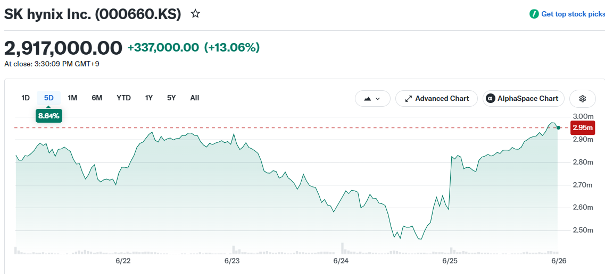The width and height of the screenshot is (605, 274).
Task: Click the 3.00m axis value
Action: (583, 116)
